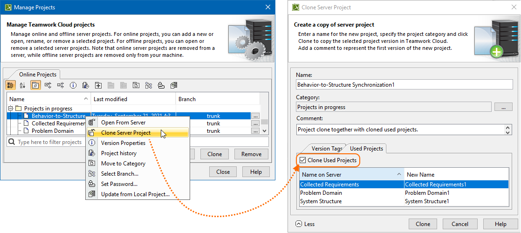Click the project history toolbar icon
This screenshot has height=233, width=521.
point(85,85)
